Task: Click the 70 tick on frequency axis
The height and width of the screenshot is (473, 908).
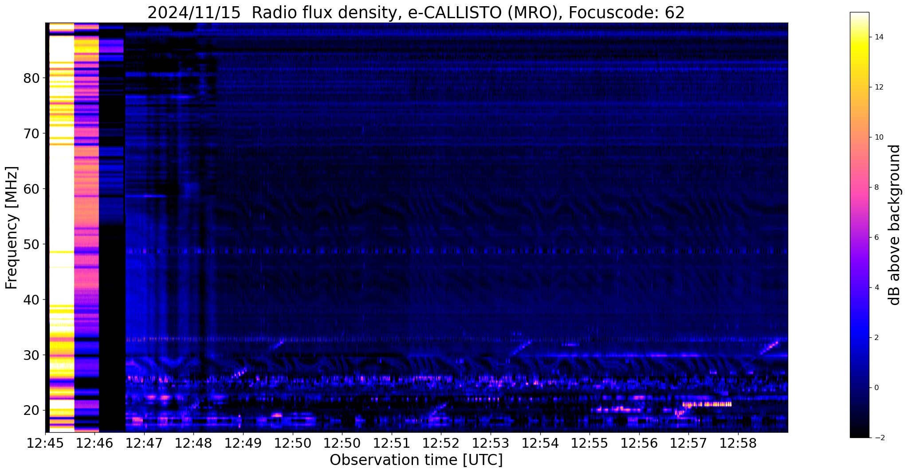Action: [31, 133]
